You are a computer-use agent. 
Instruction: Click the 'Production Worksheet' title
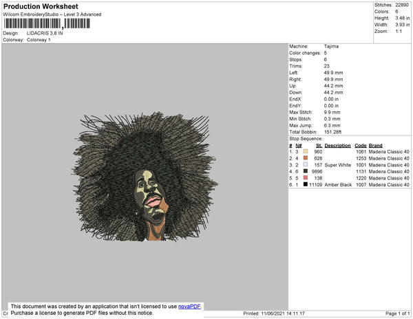pos(41,7)
